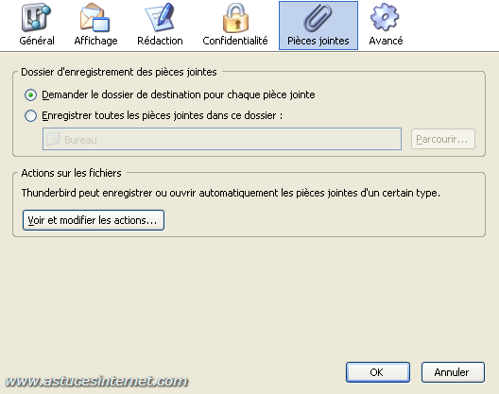Screen dimensions: 499x394
Task: Click the Général tab label
Action: [37, 41]
